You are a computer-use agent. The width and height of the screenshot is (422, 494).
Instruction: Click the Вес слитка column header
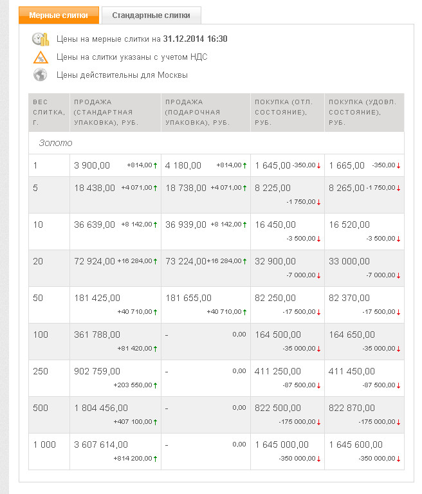coord(49,113)
